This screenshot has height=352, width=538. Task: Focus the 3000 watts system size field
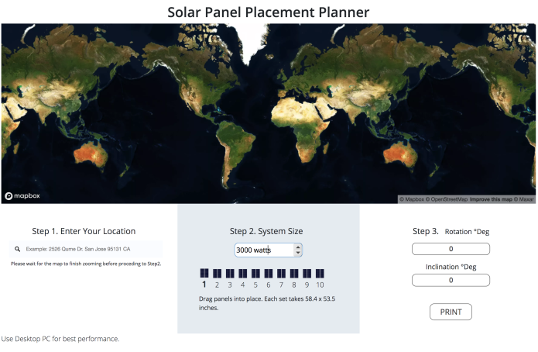(x=264, y=250)
